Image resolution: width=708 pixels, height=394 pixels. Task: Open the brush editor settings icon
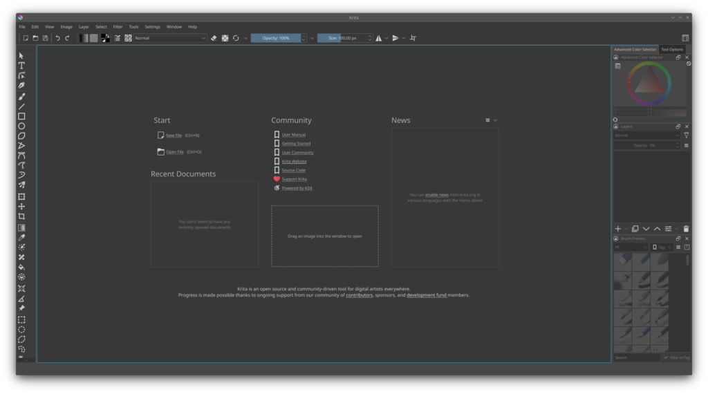click(118, 38)
